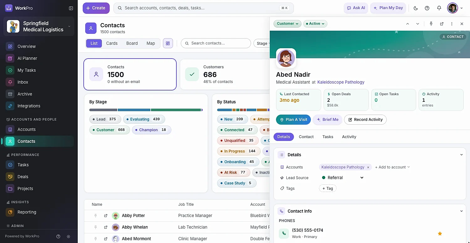
Task: Open Lead Source Referral dropdown
Action: [x=342, y=178]
